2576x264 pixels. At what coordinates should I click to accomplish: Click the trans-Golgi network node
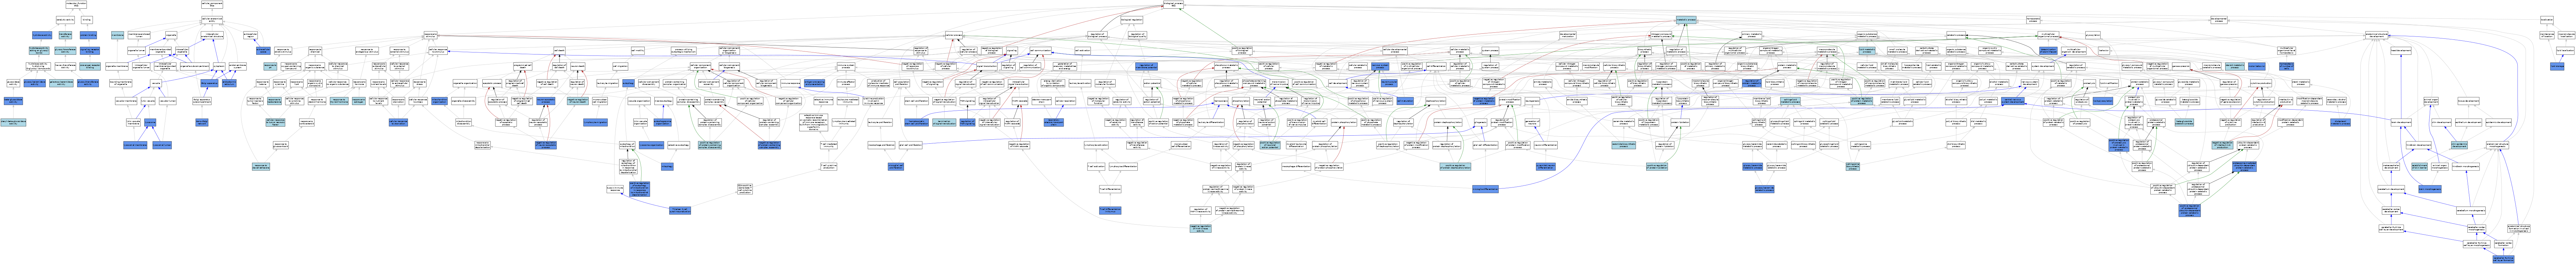click(x=202, y=123)
